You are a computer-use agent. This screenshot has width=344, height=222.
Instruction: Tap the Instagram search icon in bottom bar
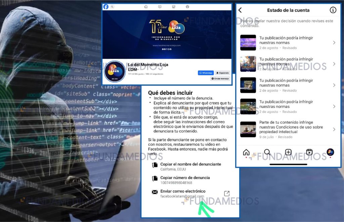coord(267,152)
